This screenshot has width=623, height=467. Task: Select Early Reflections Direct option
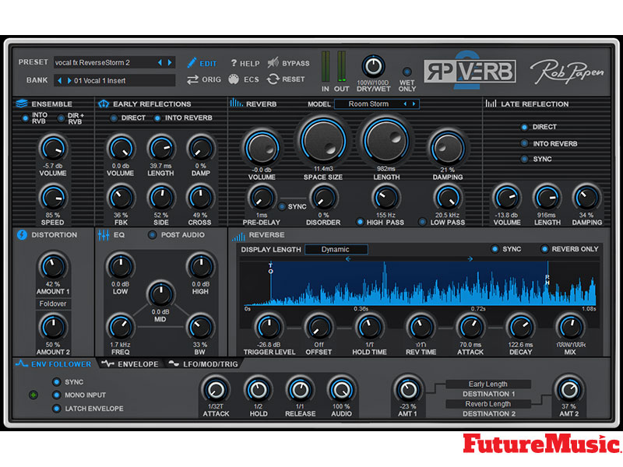pyautogui.click(x=114, y=118)
